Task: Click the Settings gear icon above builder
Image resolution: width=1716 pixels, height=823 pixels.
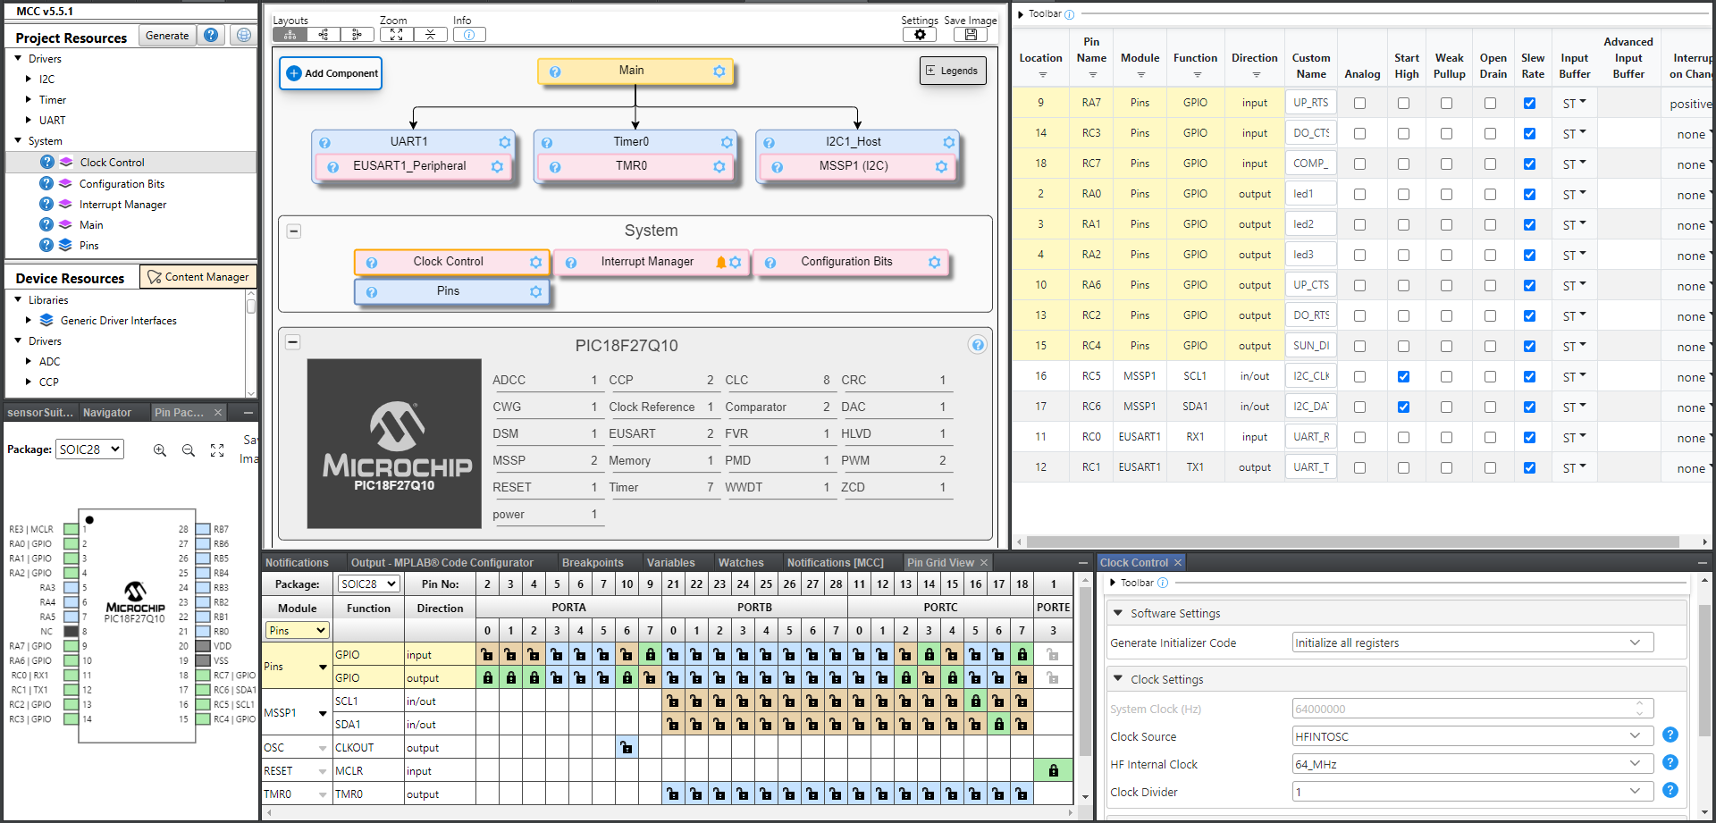Action: [920, 35]
